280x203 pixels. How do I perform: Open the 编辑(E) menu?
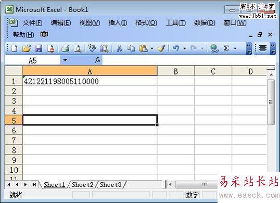coord(61,23)
